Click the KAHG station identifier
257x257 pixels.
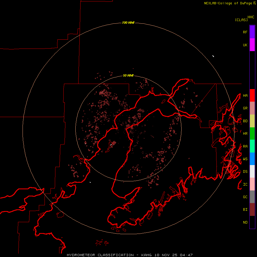pyautogui.click(x=146, y=255)
